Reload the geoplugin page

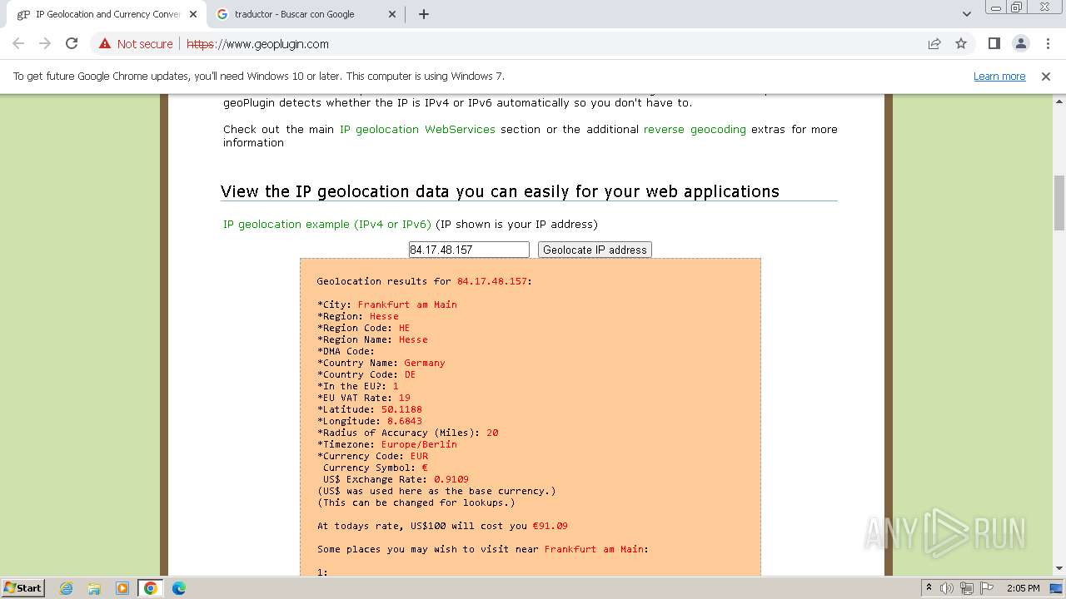(x=72, y=44)
